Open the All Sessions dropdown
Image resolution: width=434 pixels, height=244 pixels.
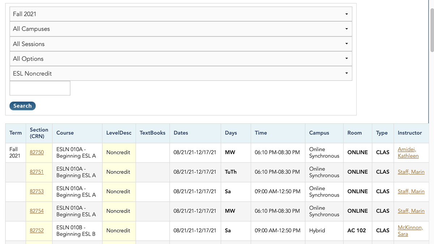click(181, 44)
